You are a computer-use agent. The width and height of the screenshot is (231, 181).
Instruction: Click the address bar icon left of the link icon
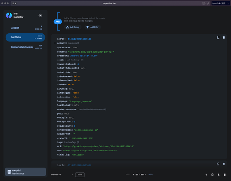click(x=204, y=3)
